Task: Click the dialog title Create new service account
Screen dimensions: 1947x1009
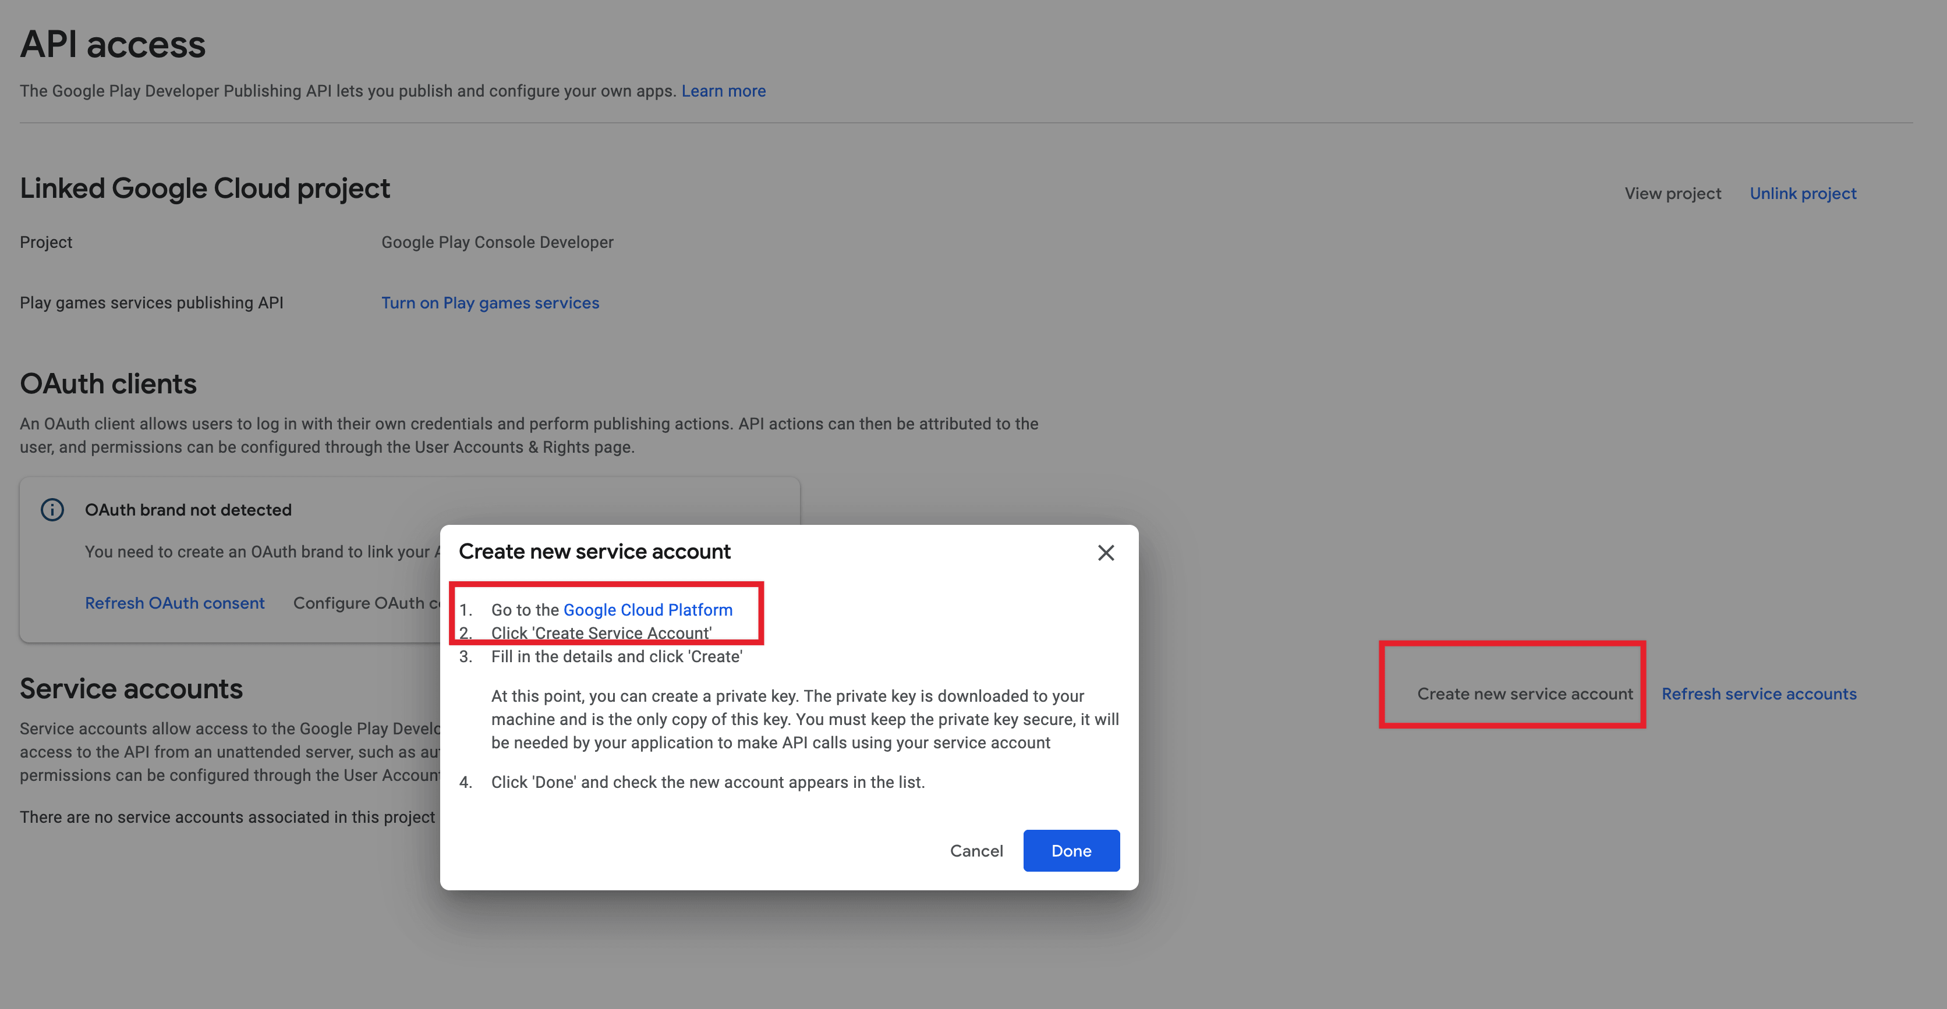Action: [595, 551]
